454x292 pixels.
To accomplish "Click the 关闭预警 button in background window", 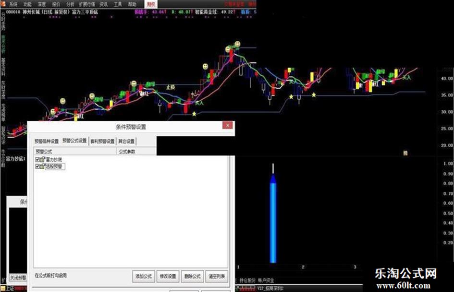I will 18,277.
